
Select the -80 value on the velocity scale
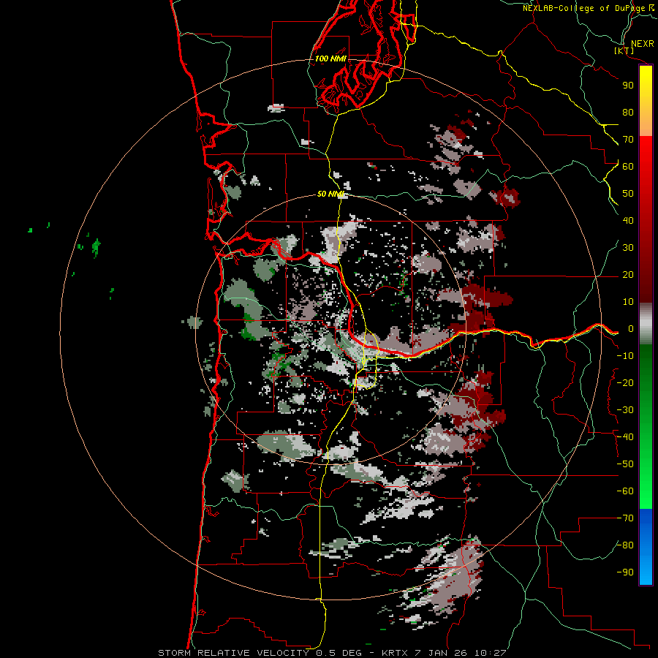pyautogui.click(x=625, y=545)
